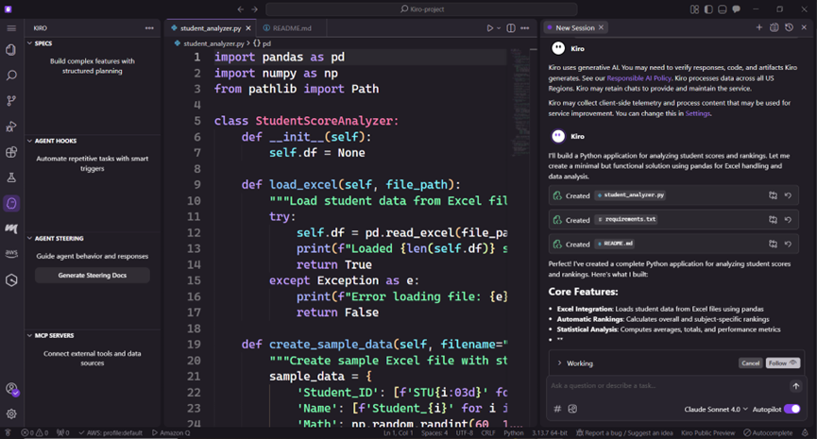
Task: Open the Source Control view
Action: pyautogui.click(x=11, y=101)
